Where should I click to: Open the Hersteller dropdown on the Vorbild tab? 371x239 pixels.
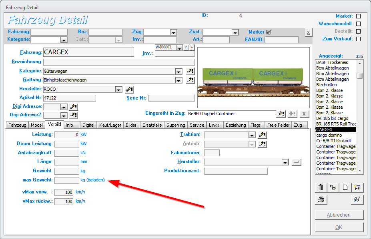point(285,163)
